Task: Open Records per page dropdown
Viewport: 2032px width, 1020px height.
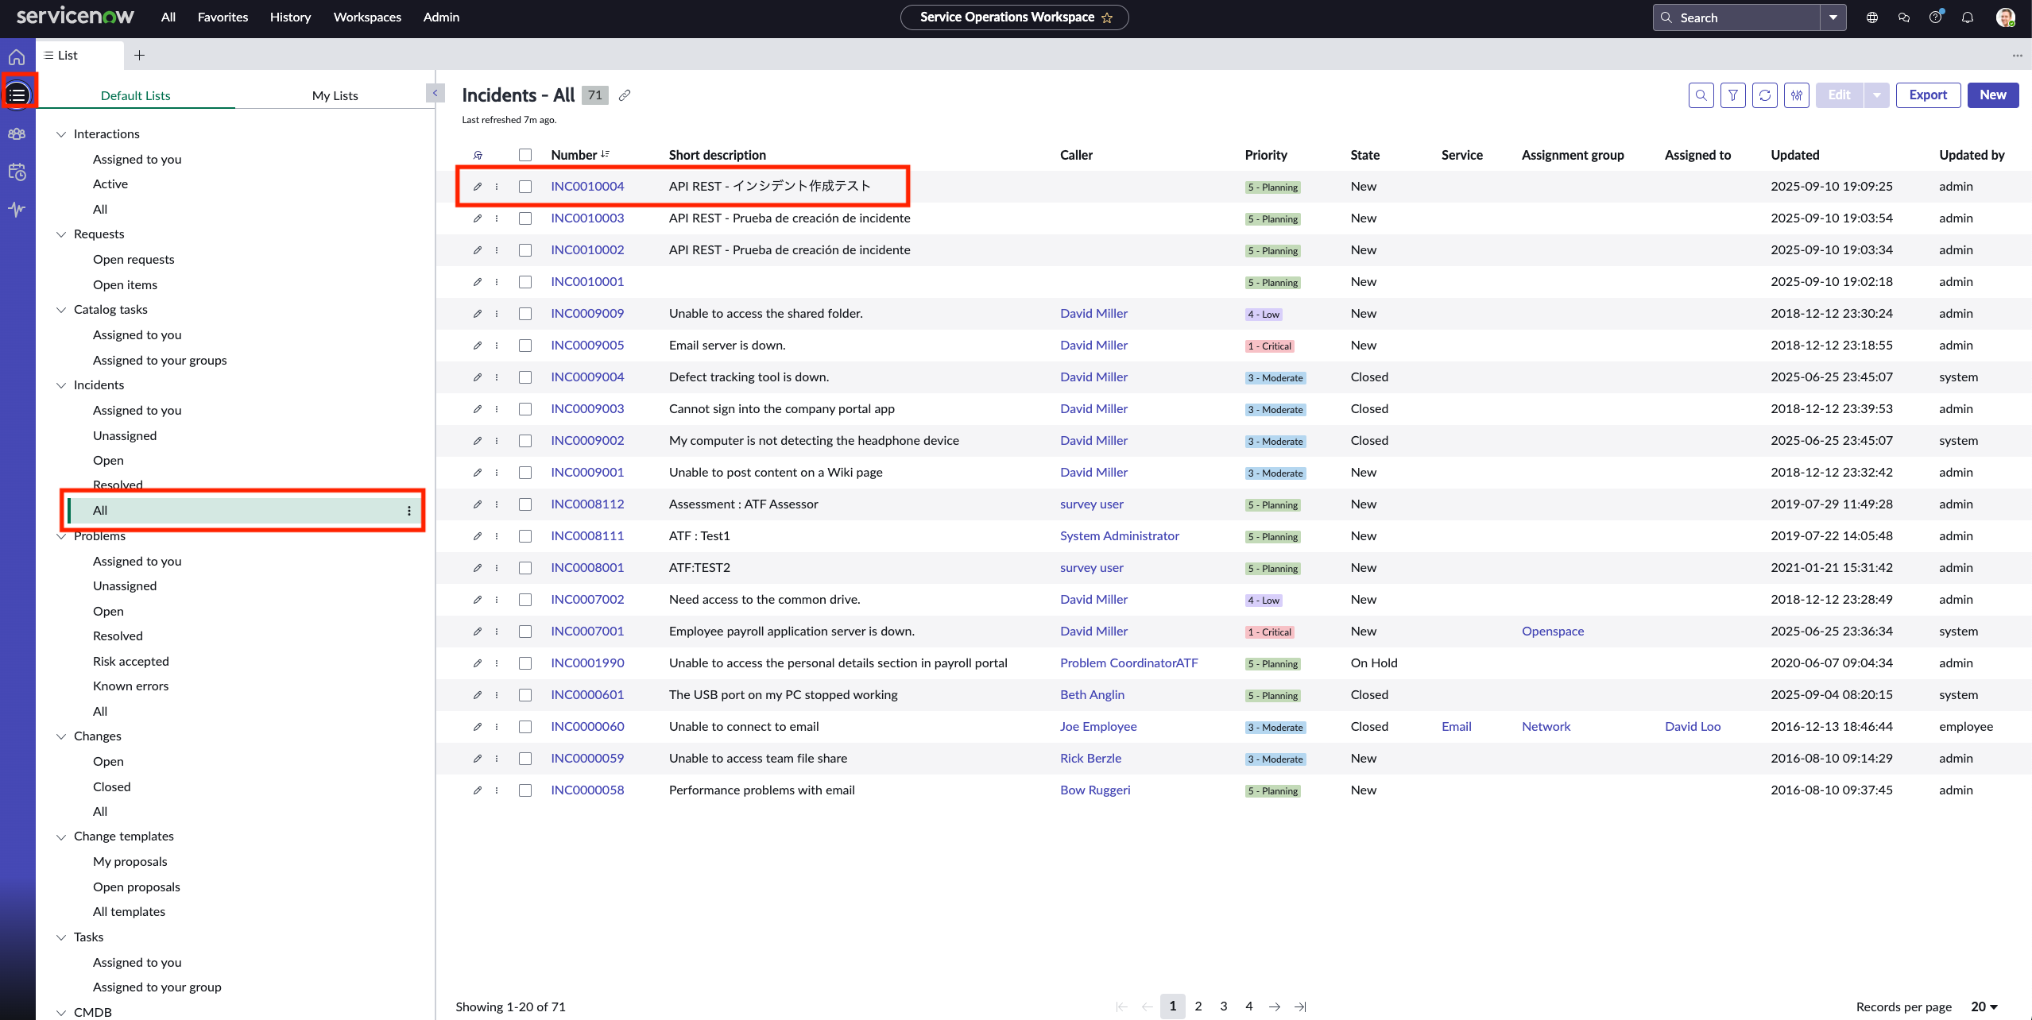Action: coord(1984,1006)
